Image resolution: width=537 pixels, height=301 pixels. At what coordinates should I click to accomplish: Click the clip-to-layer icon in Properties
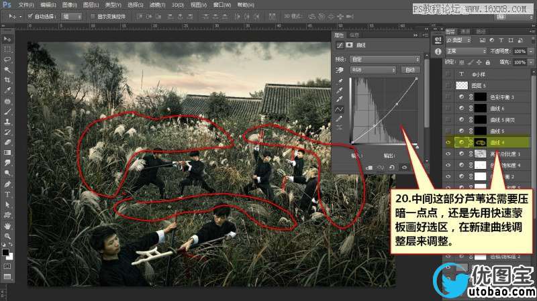369,168
